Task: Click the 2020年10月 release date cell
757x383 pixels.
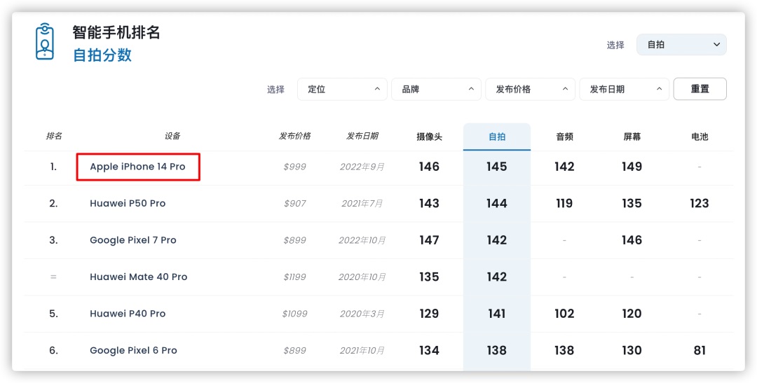Action: (x=362, y=277)
